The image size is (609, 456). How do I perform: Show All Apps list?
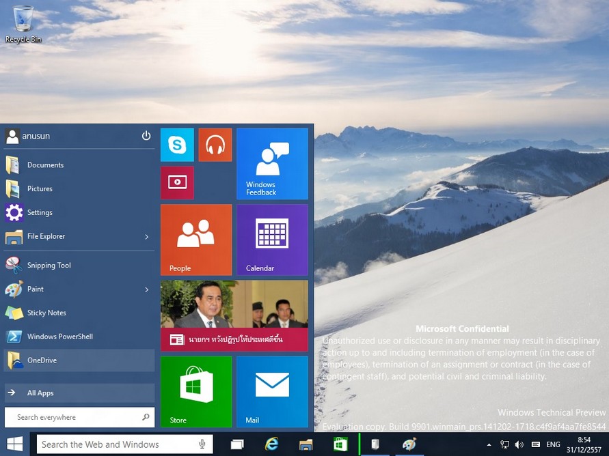pos(79,393)
